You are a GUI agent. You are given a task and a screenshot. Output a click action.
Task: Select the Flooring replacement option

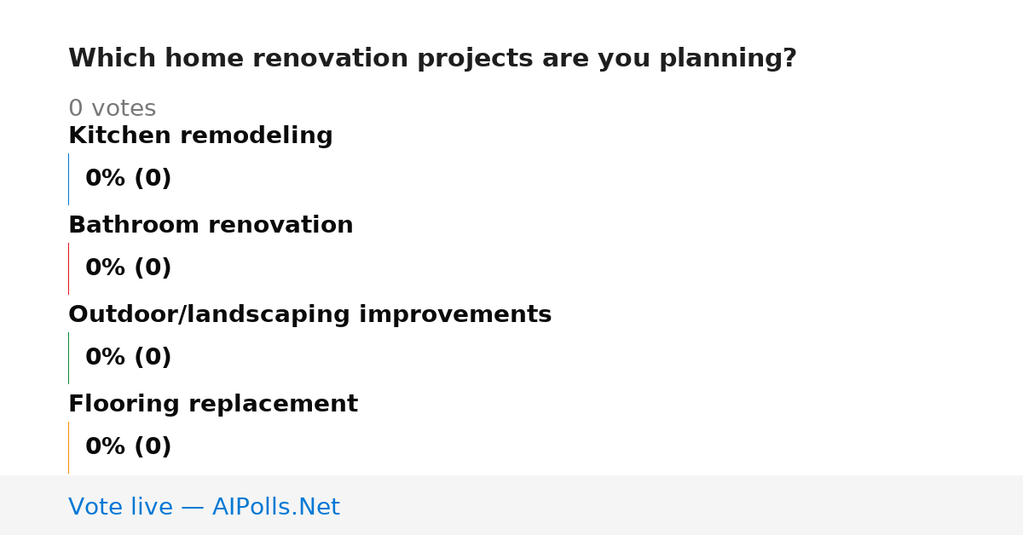(x=213, y=405)
